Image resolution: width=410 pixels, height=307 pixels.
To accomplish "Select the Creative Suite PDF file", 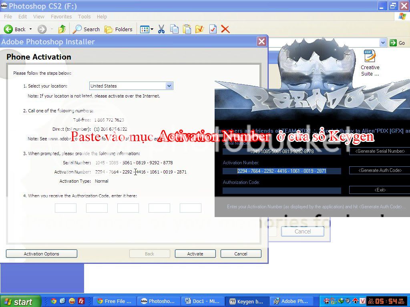I will 370,63.
